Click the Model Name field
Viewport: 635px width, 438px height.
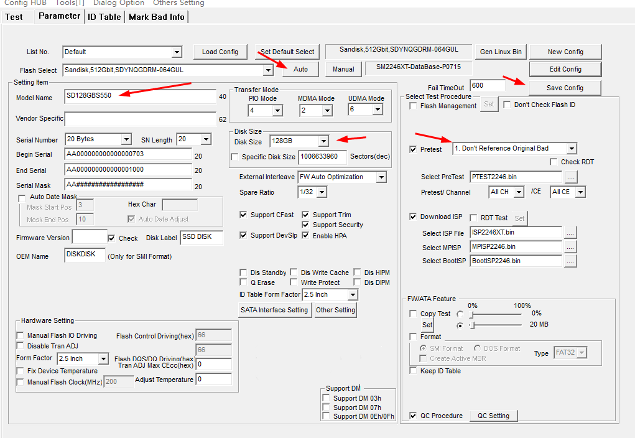140,96
